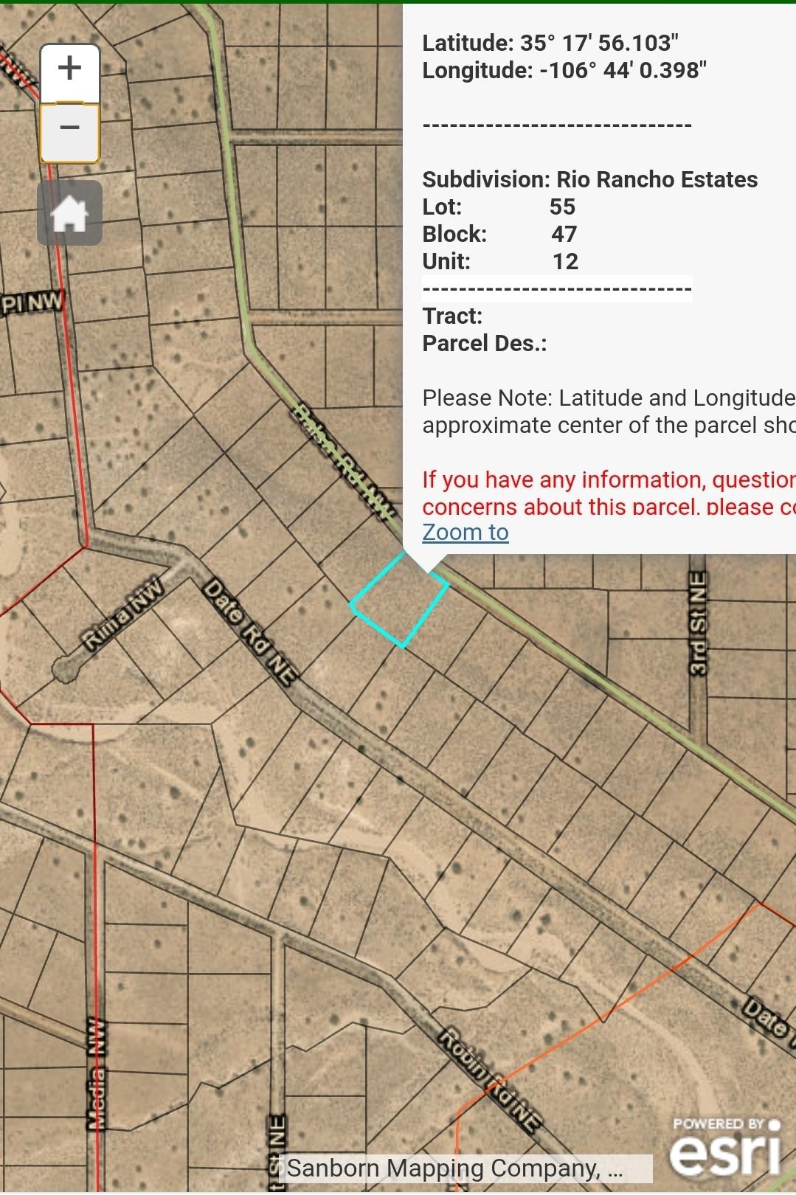796x1195 pixels.
Task: Click the 'Zoom to' link
Action: 465,532
